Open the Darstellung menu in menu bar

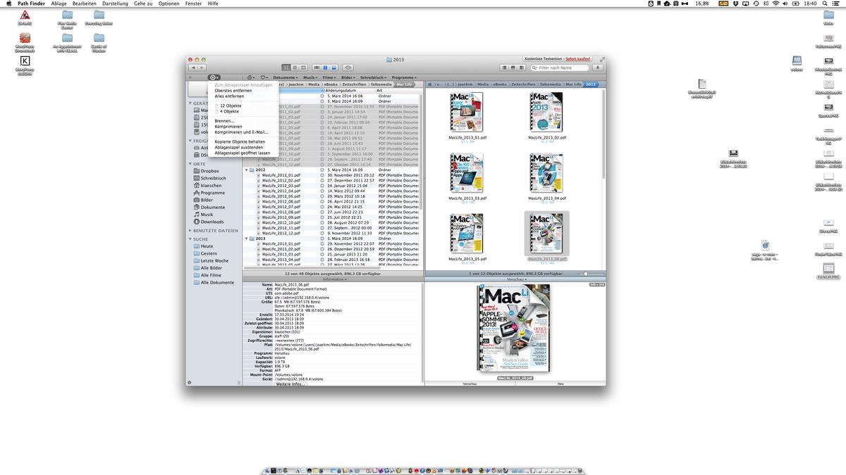click(x=115, y=4)
